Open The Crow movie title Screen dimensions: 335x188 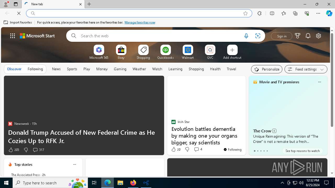[262, 131]
